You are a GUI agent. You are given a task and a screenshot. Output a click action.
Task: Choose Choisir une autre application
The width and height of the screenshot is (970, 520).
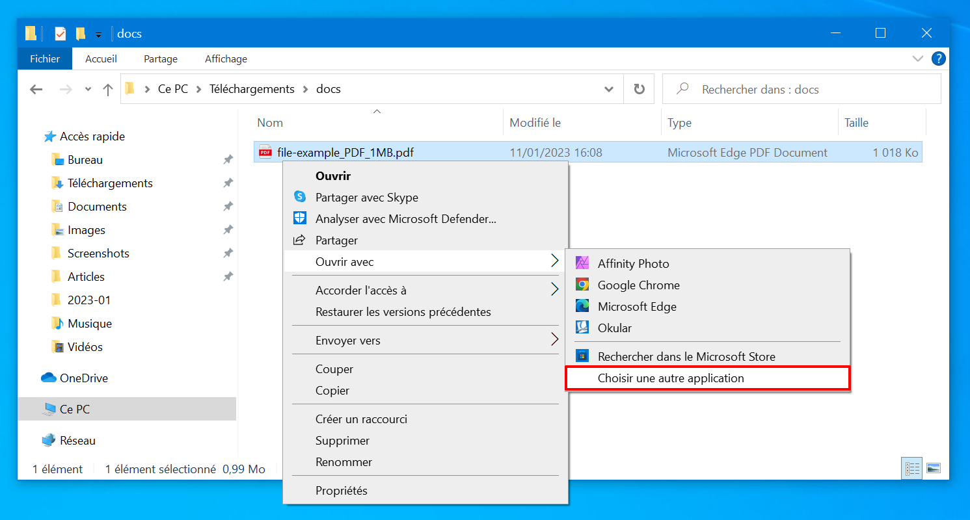(x=708, y=378)
